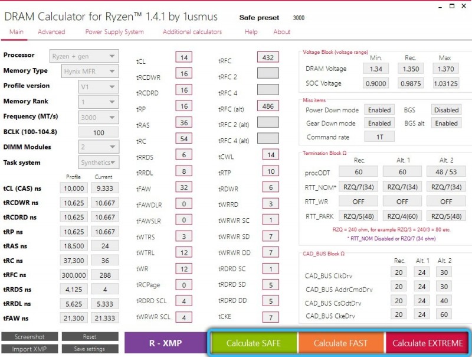Click CAD_BUS AddrCmdDrv Rec. value 20

pyautogui.click(x=399, y=287)
